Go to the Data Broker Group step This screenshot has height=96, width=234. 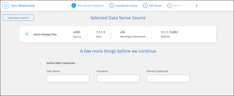(x=126, y=6)
